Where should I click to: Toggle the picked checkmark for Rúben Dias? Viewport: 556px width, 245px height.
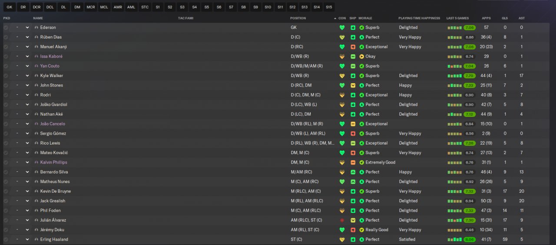[x=6, y=37]
